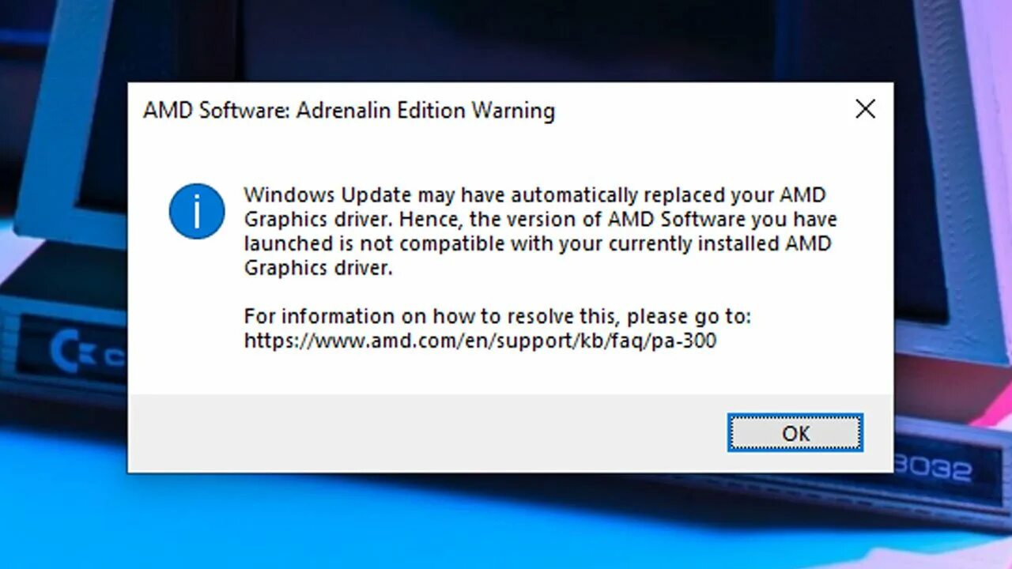Click the word "Warning" in the title
This screenshot has width=1012, height=569.
(x=514, y=111)
